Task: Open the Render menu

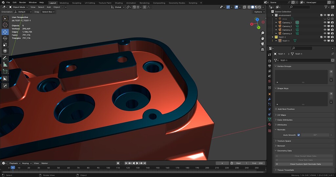Action: [23, 3]
